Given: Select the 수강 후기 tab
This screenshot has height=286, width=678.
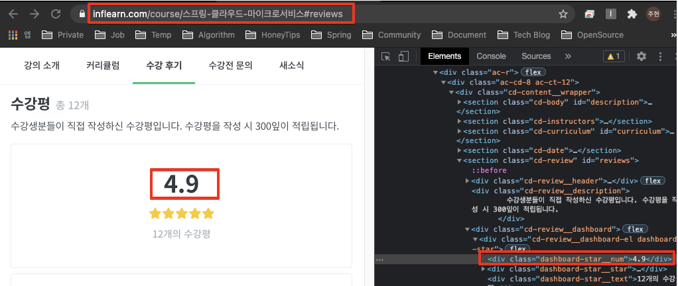Looking at the screenshot, I should (x=164, y=66).
